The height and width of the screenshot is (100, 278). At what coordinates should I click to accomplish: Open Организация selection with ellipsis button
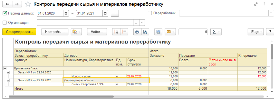[x=136, y=23]
